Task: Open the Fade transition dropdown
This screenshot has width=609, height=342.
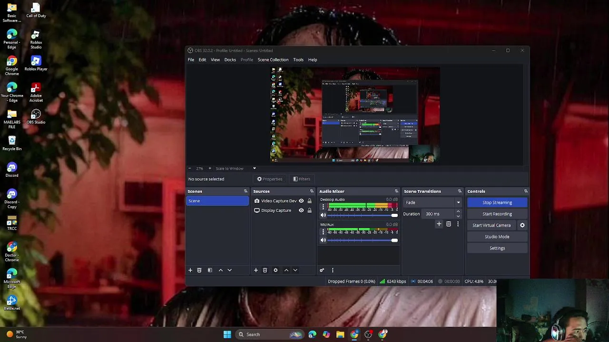Action: click(x=433, y=202)
